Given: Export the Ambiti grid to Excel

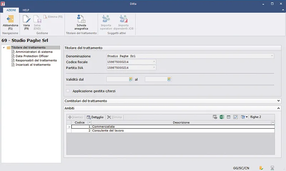Looking at the screenshot, I should point(222,117).
